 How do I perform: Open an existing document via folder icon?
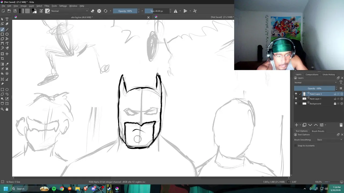[9, 11]
